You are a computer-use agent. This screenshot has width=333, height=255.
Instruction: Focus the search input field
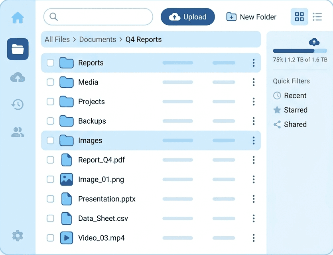coord(98,17)
